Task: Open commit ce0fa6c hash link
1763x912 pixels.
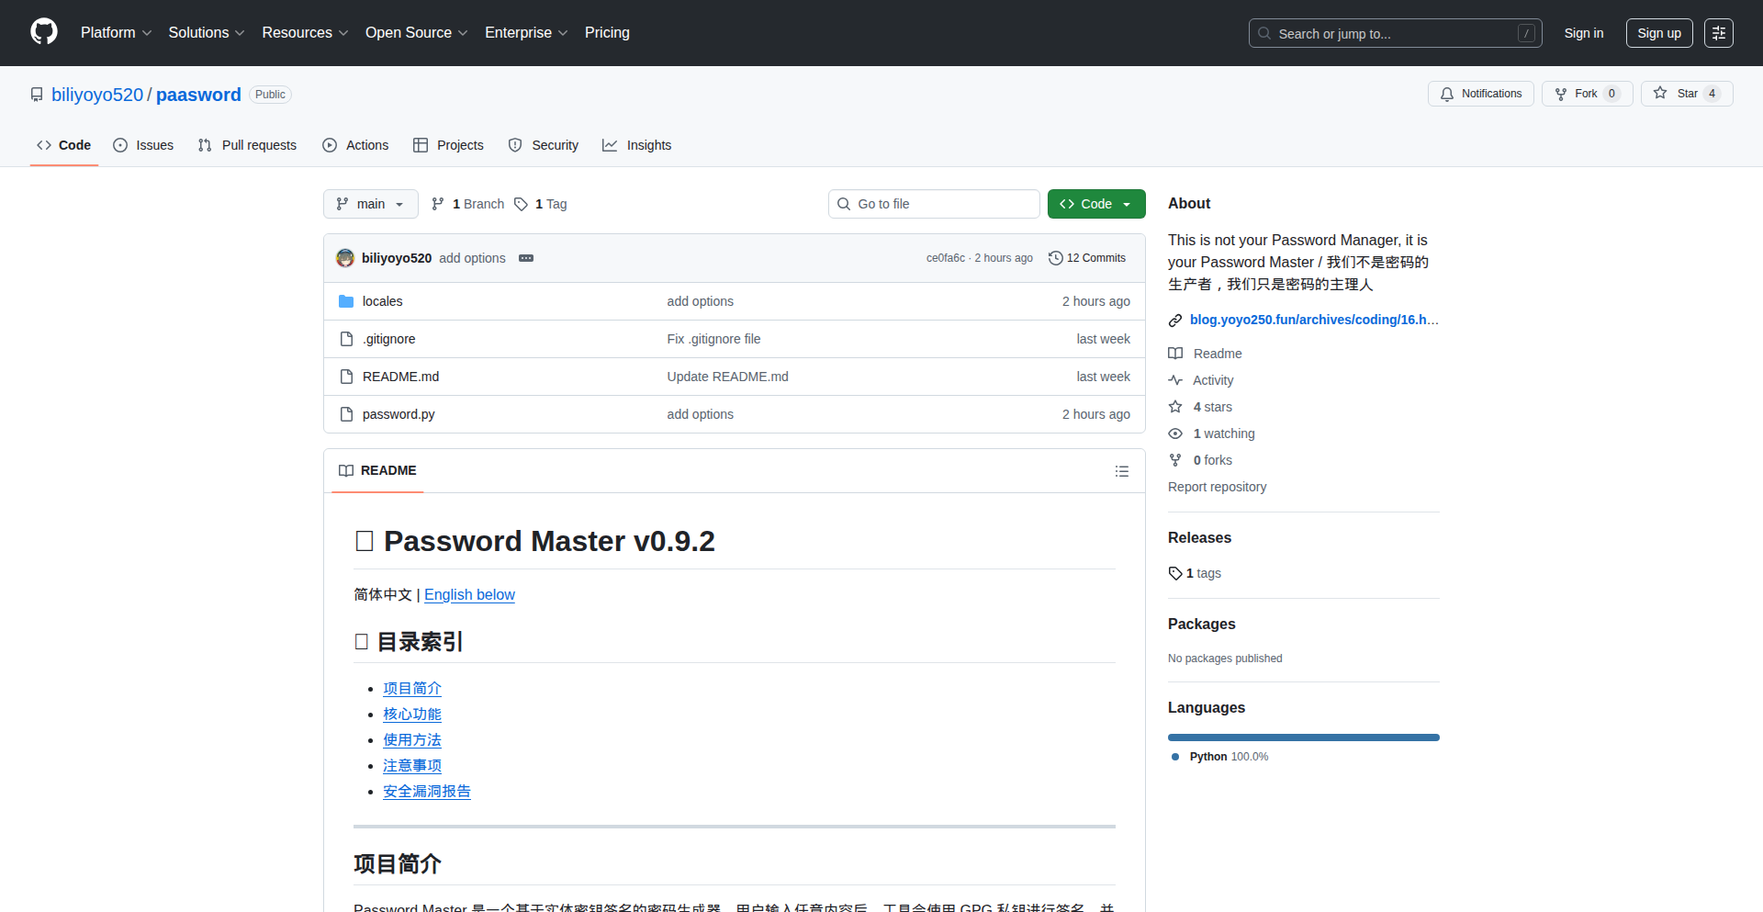Action: (x=945, y=258)
